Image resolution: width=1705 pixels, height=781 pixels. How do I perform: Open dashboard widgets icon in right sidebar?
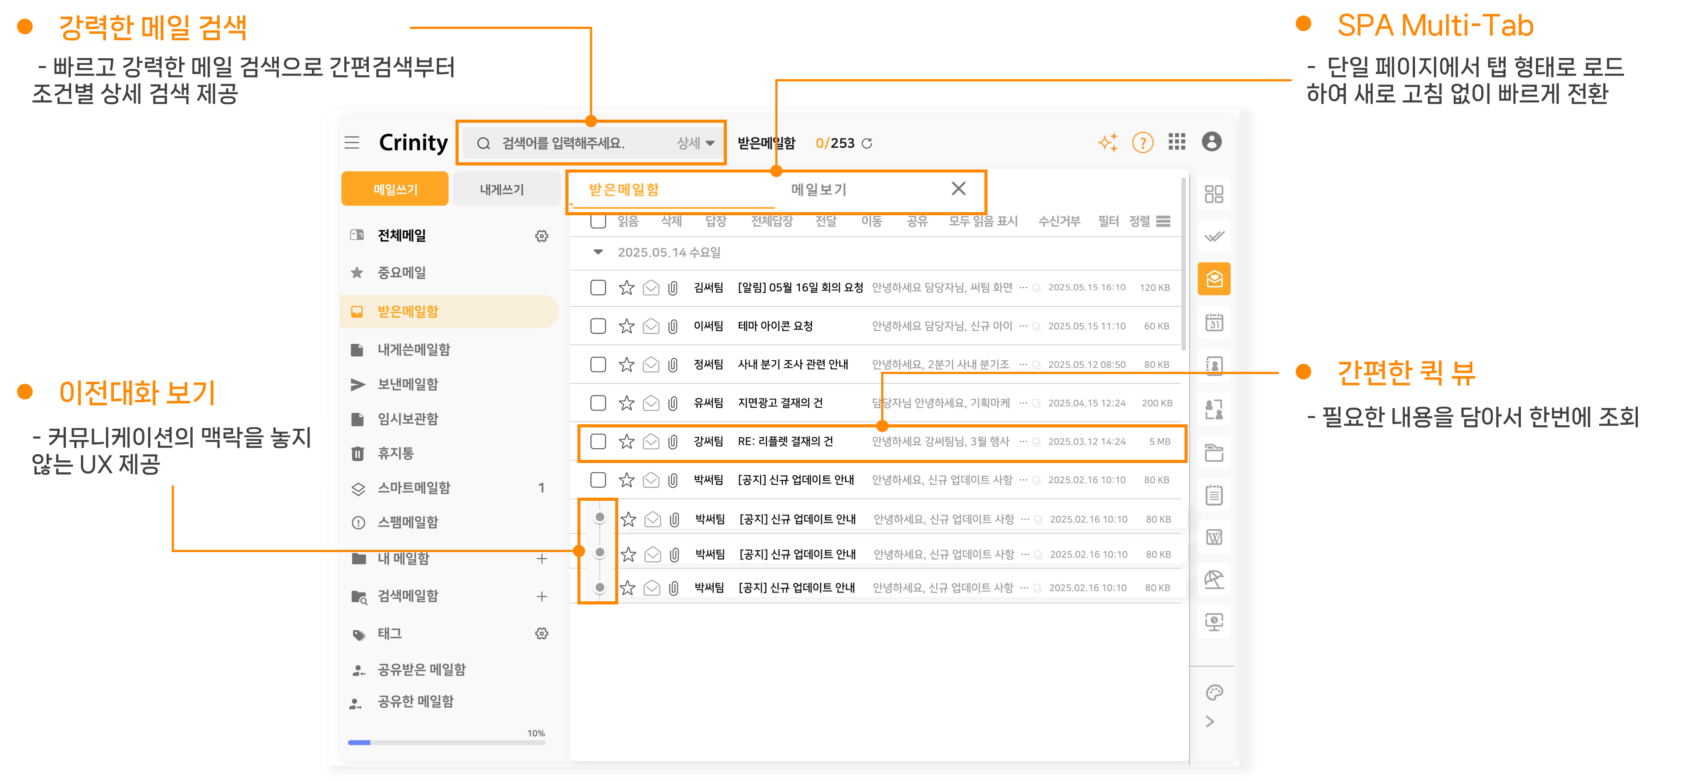click(1214, 194)
